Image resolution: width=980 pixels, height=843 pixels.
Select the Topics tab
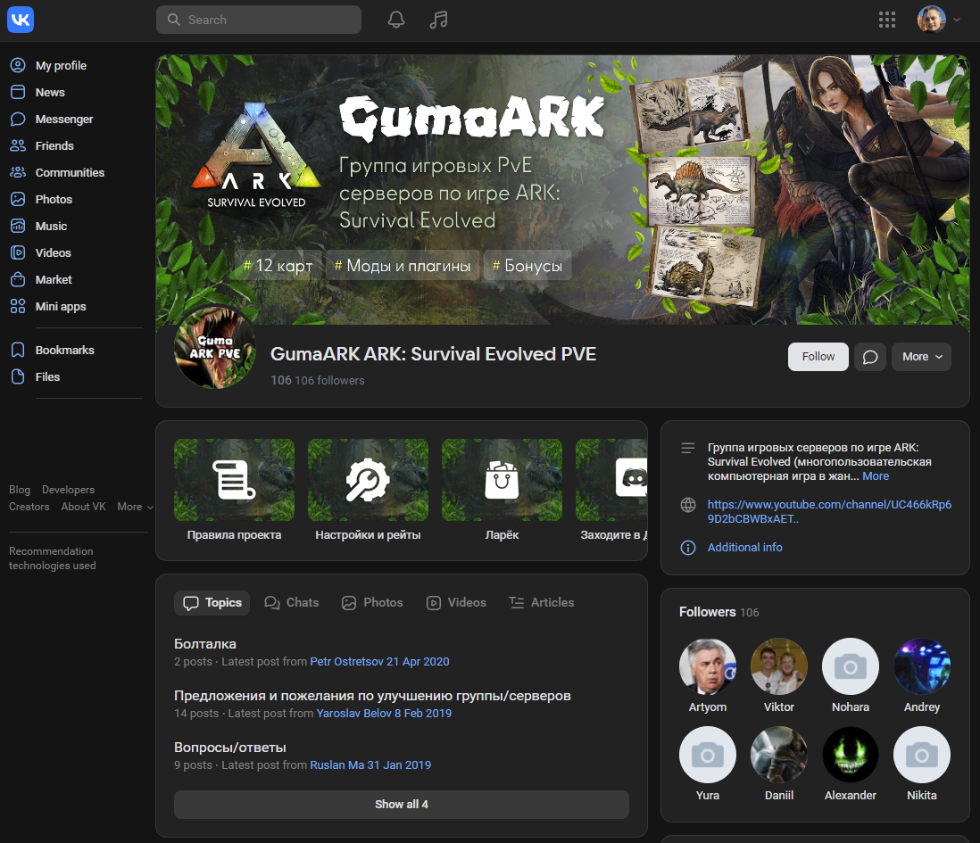tap(212, 603)
